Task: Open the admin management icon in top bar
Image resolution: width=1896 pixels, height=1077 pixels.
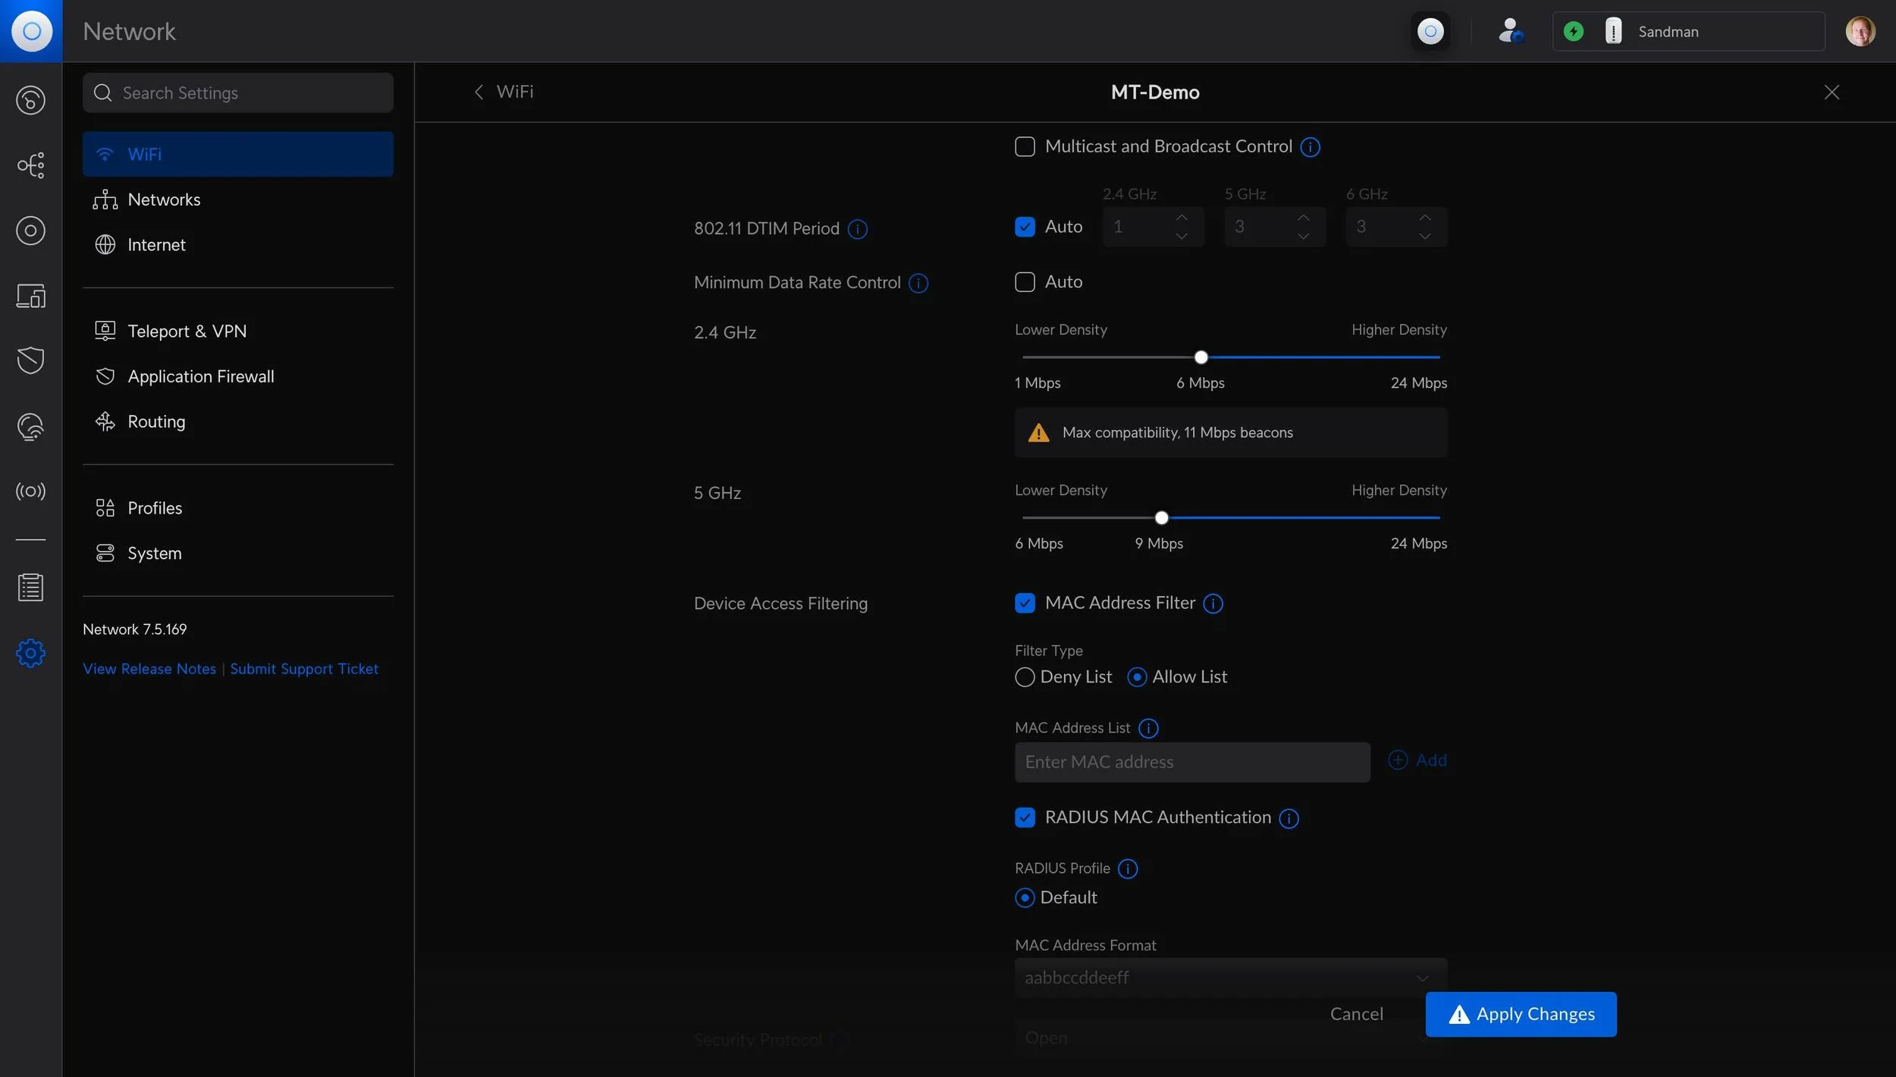Action: [x=1509, y=31]
